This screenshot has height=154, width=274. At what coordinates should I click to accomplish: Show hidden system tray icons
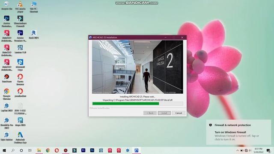237,150
